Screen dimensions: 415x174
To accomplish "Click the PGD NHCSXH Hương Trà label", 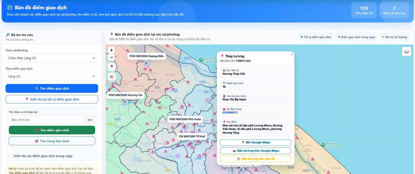I will pyautogui.click(x=125, y=95).
